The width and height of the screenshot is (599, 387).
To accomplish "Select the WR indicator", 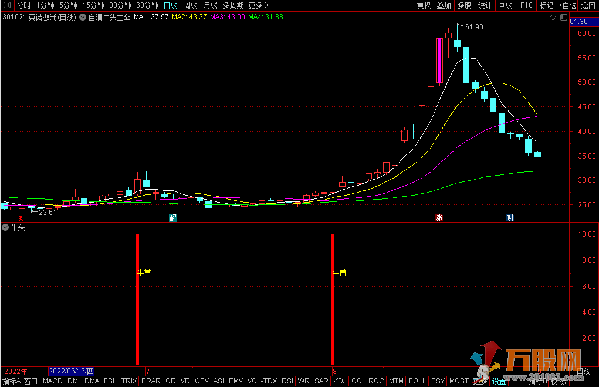I will 304,381.
